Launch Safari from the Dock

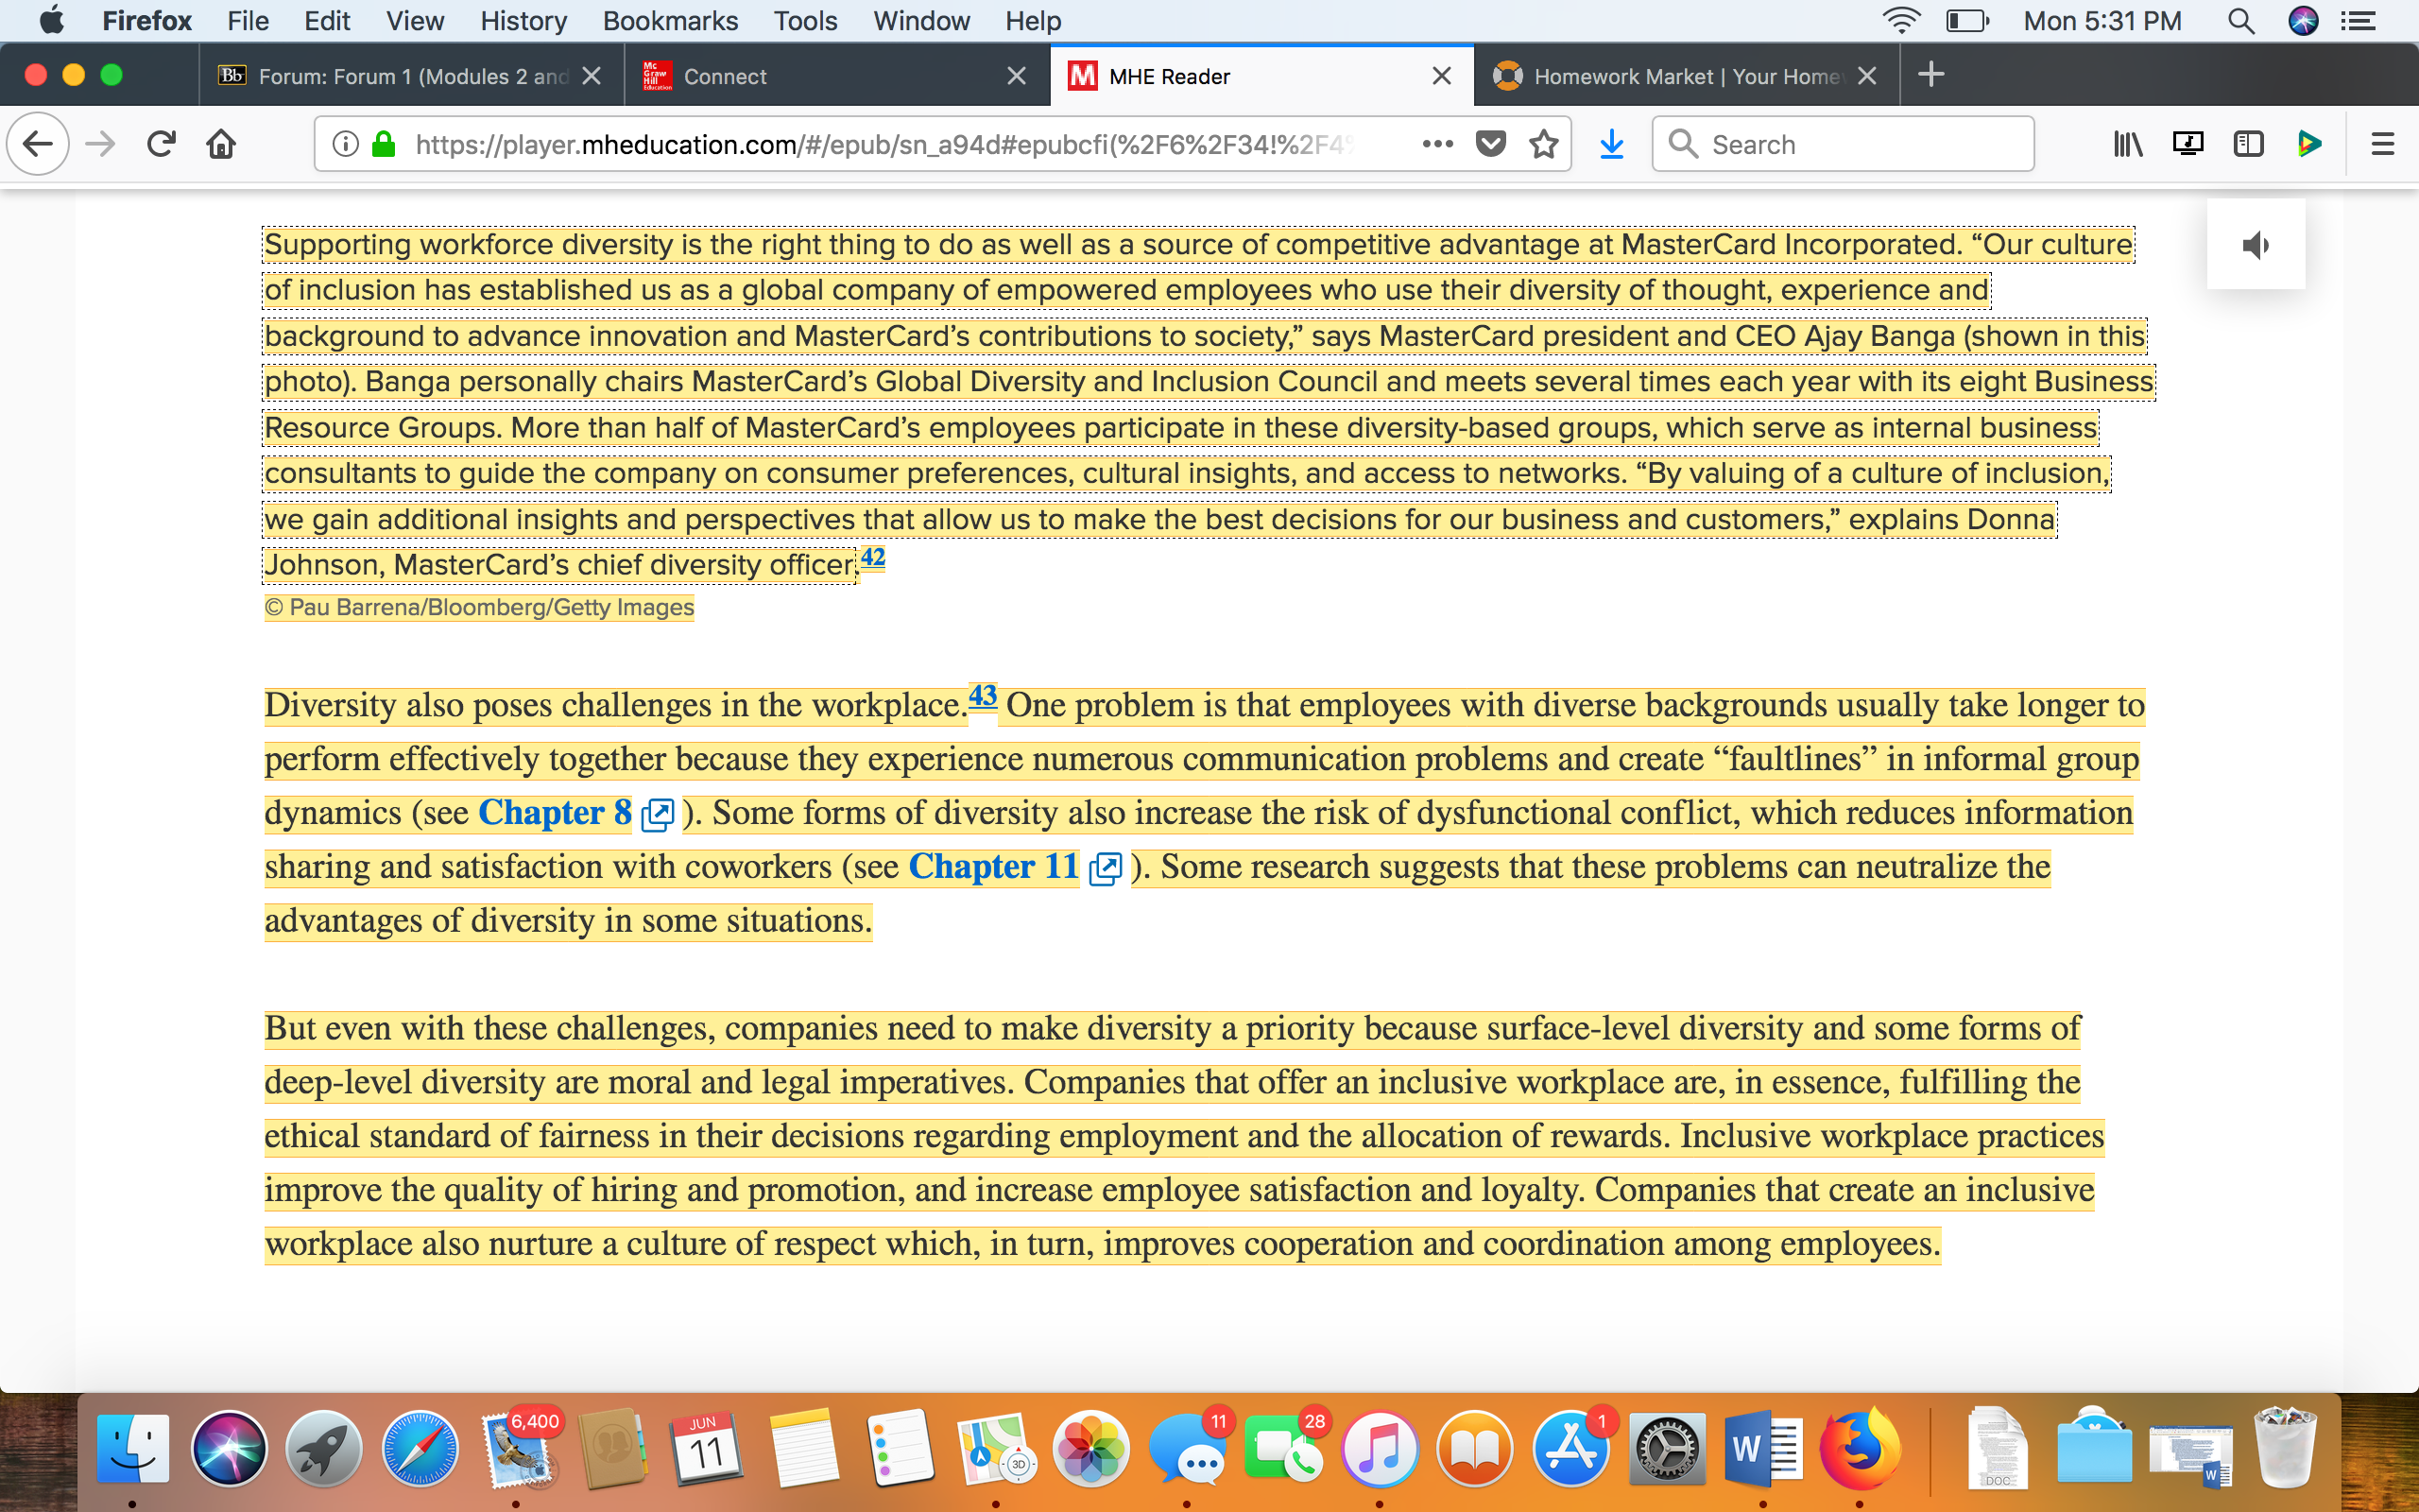click(420, 1448)
